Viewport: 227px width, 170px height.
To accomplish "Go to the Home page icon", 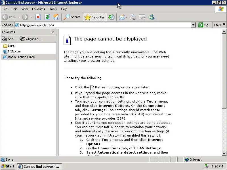I will pyautogui.click(x=56, y=17).
